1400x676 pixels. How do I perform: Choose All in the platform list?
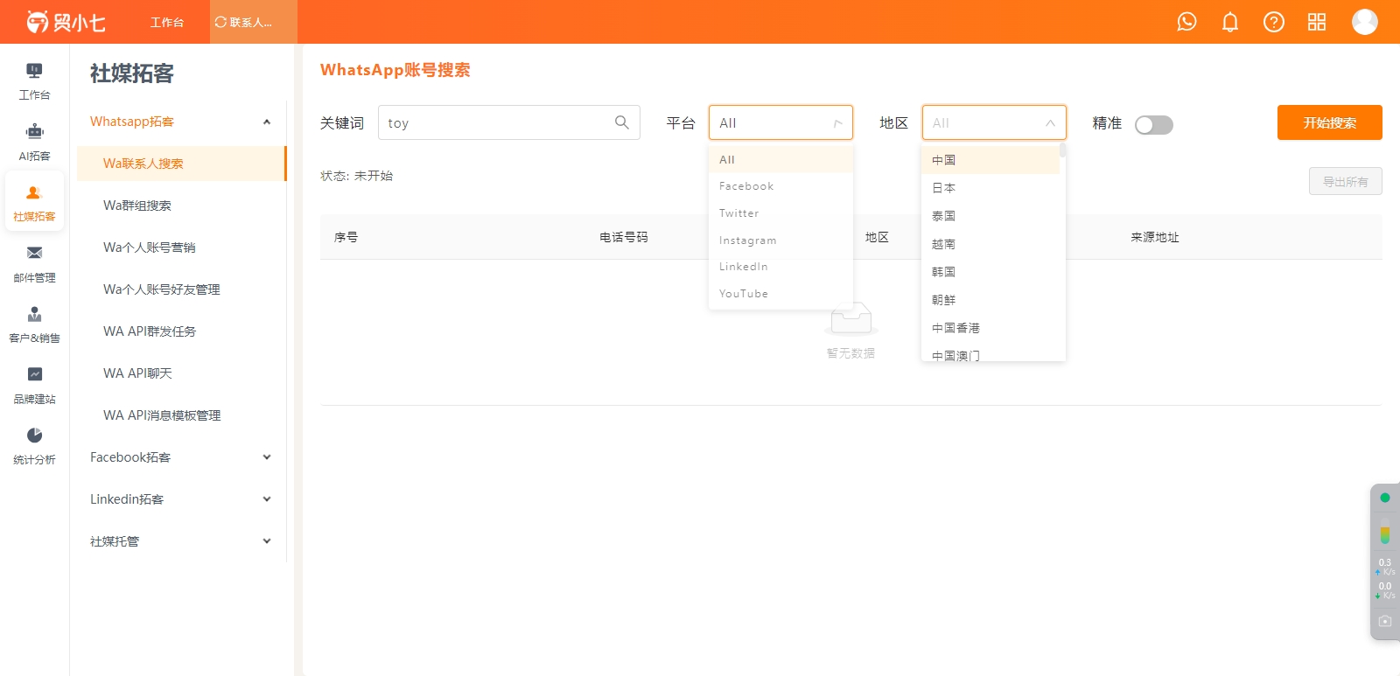click(x=780, y=159)
